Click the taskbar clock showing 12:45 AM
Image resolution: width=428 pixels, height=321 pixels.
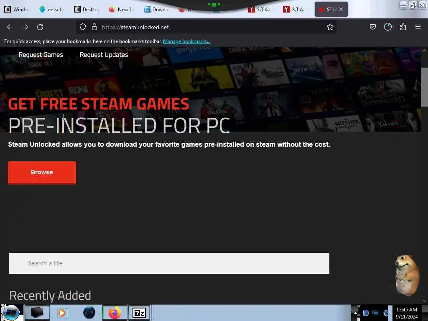tap(407, 313)
